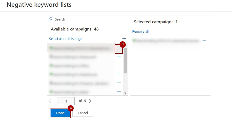Click the search magnifier icon

point(50,19)
